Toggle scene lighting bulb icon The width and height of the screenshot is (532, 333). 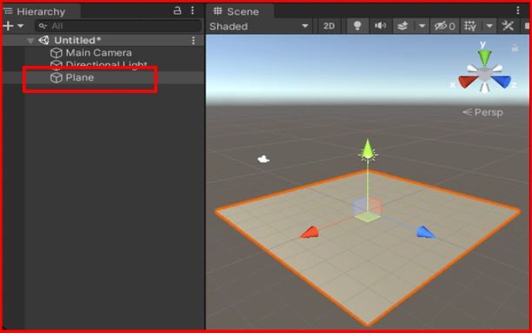click(x=357, y=26)
